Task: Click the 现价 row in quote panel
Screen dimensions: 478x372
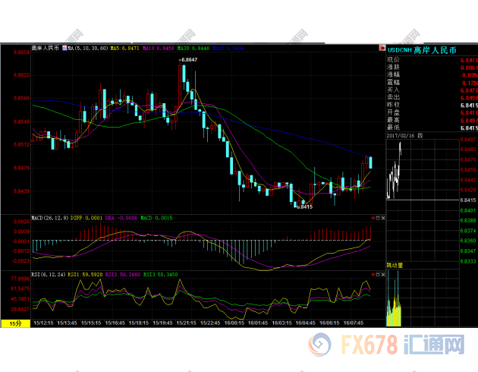Action: pos(393,58)
